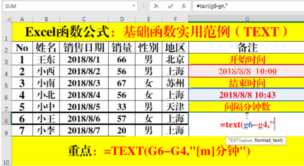
Task: Select column G header
Action: click(247, 19)
